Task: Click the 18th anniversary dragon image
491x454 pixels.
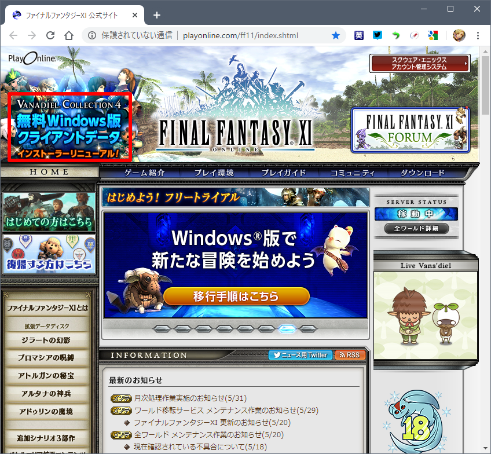Action: click(416, 421)
